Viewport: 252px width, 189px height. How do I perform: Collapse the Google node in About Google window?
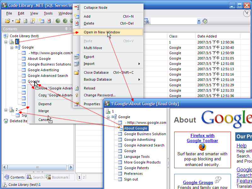click(108, 117)
